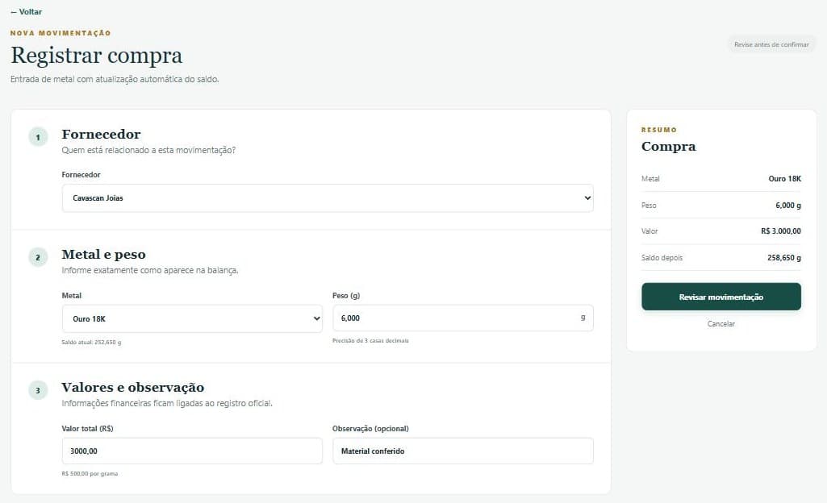Click the step 1 circle beside Fornecedor
Screen dimensions: 827x503
[x=38, y=137]
